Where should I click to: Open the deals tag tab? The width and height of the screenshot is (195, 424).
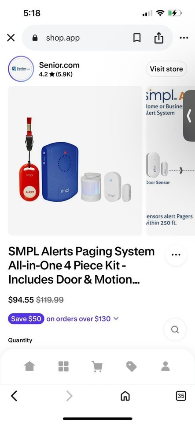coord(131,367)
